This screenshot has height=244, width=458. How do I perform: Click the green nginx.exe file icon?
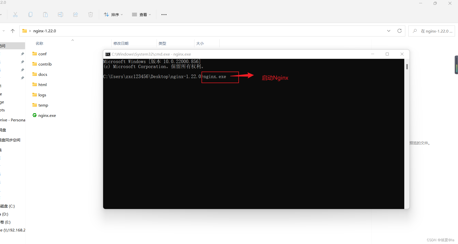[35, 115]
